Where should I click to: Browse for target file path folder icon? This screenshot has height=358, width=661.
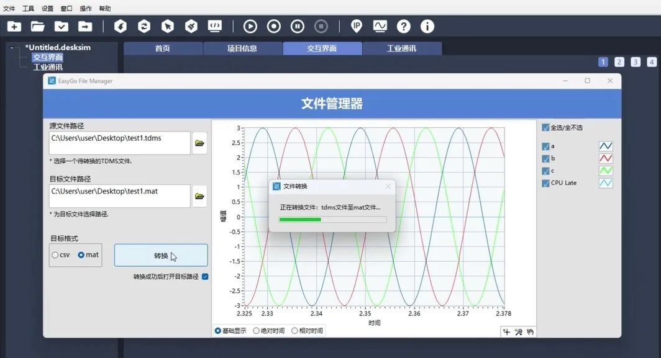(x=200, y=196)
